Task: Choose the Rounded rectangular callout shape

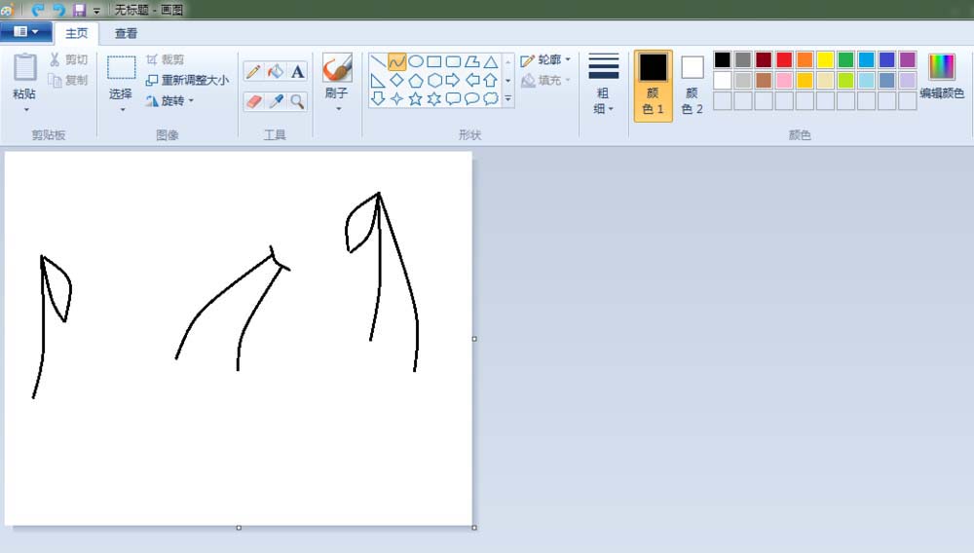Action: point(454,98)
